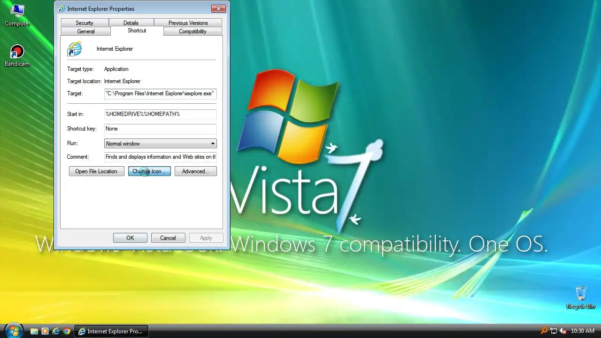The width and height of the screenshot is (601, 338).
Task: Click the Cancel button
Action: (x=168, y=238)
